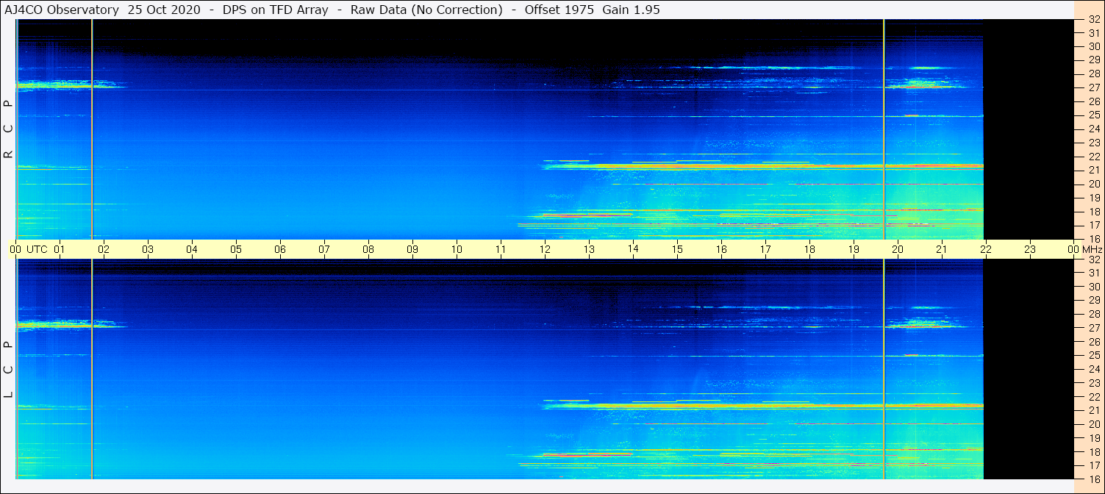Select hour 08 on the UTC axis
Image resolution: width=1105 pixels, height=494 pixels.
tap(368, 249)
